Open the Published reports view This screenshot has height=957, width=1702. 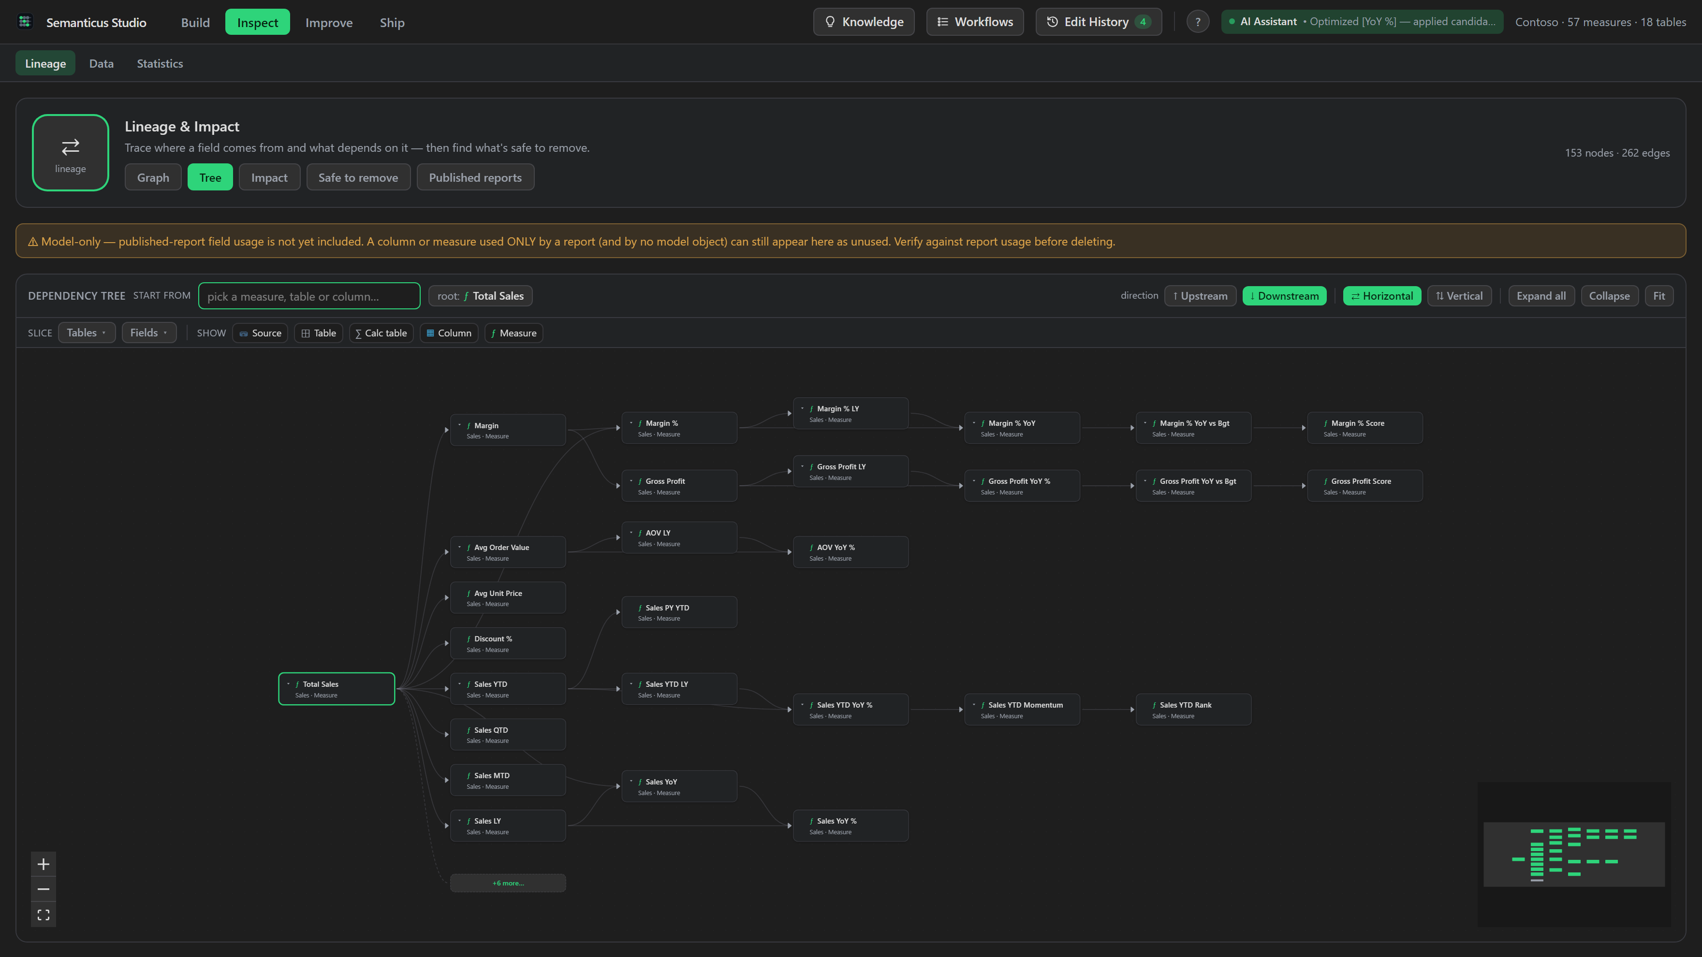pos(475,178)
